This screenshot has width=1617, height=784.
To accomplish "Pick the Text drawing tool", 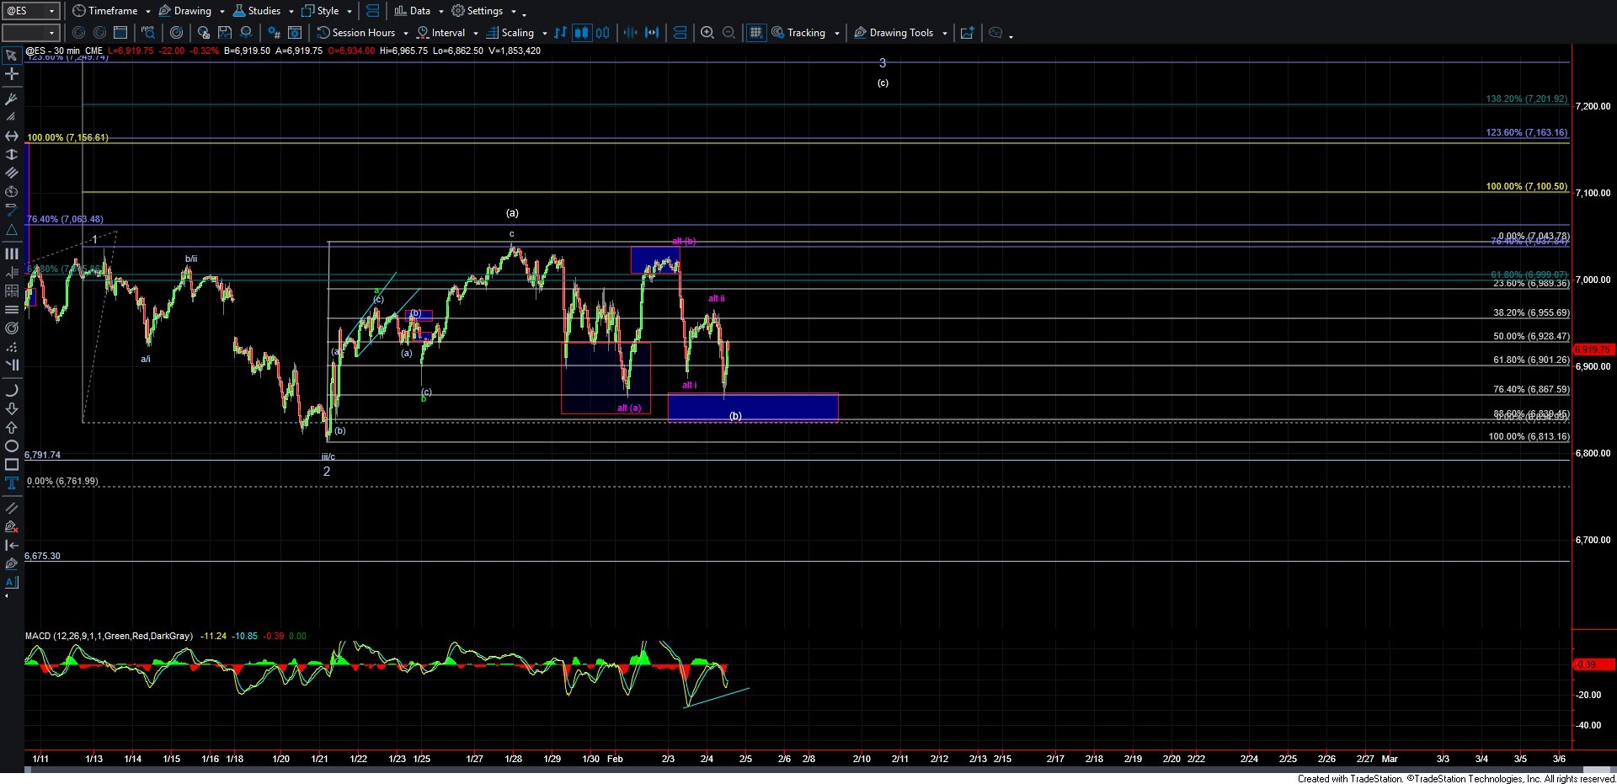I will pos(12,483).
